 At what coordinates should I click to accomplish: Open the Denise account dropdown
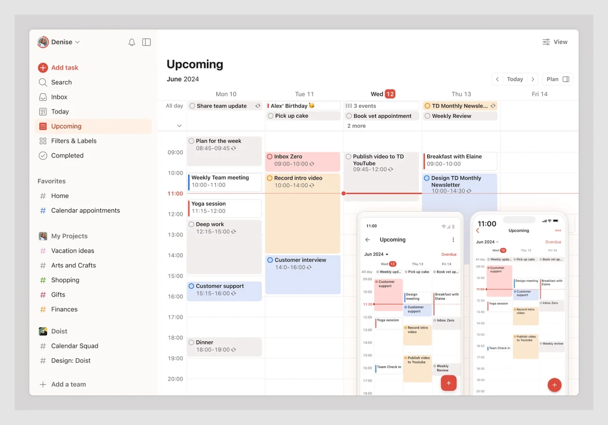coord(58,42)
